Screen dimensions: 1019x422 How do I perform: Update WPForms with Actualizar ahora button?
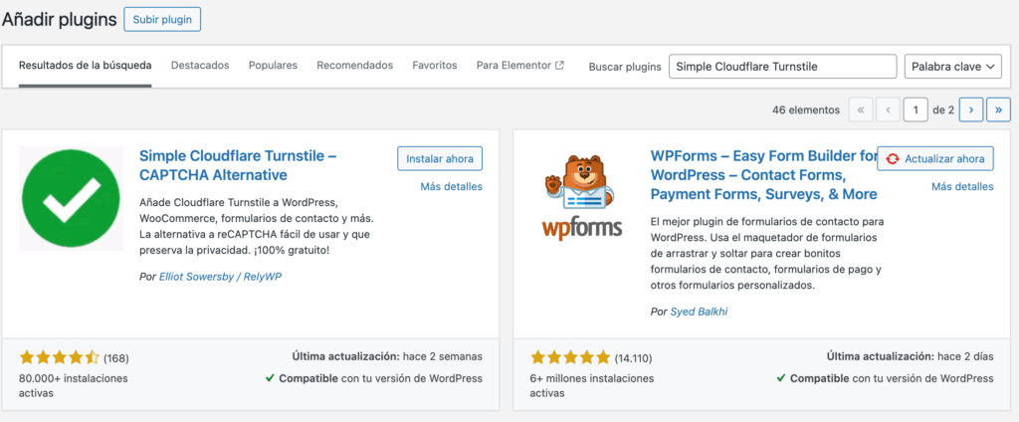coord(935,158)
